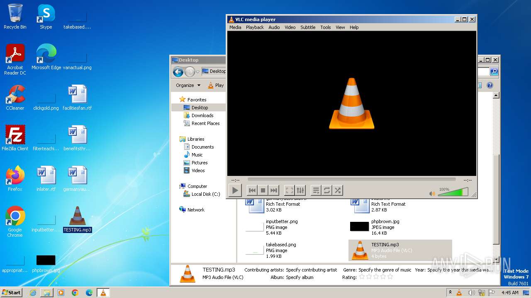Toggle the VLC playlist view

click(x=316, y=190)
